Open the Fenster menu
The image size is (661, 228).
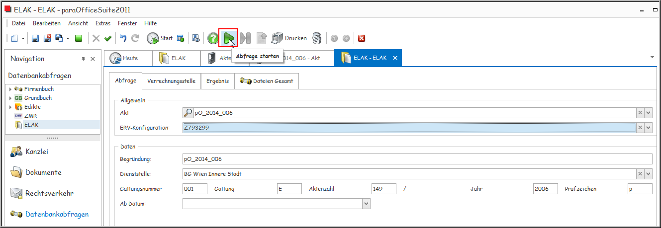click(127, 23)
